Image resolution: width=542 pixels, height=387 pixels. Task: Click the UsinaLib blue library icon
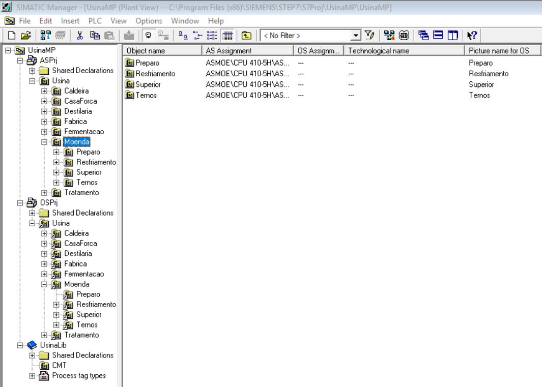[x=32, y=345]
